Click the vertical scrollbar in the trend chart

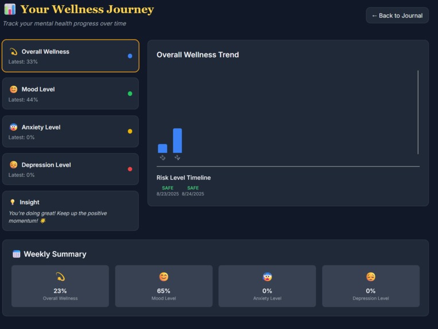(418, 112)
